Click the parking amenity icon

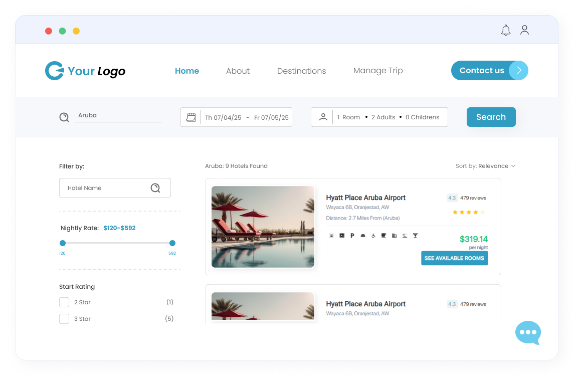click(352, 236)
